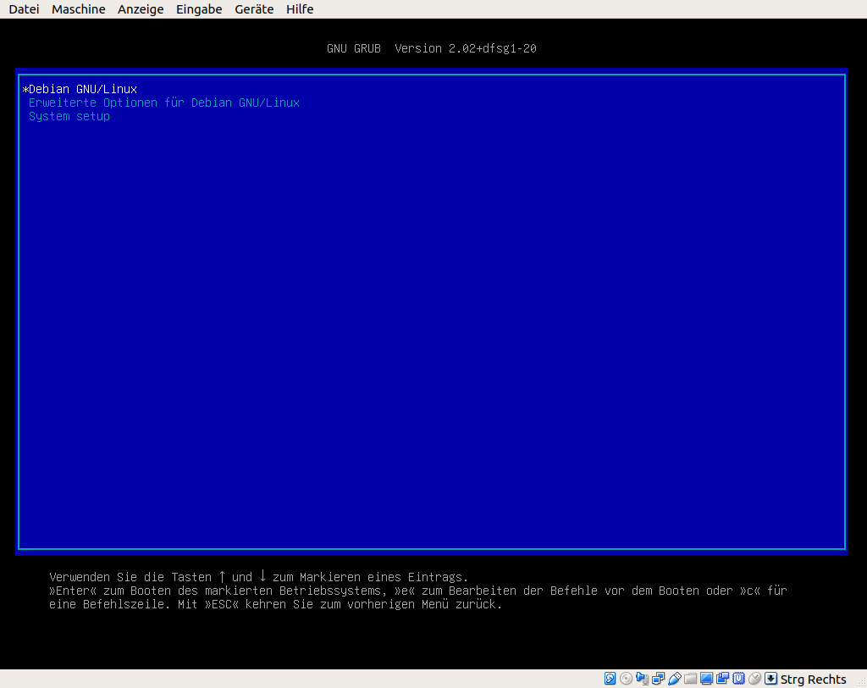867x688 pixels.
Task: Select the System setup entry
Action: point(69,116)
